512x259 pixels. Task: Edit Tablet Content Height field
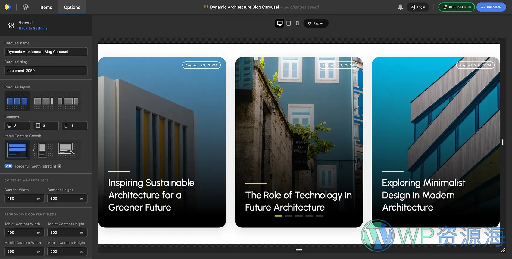tap(67, 233)
